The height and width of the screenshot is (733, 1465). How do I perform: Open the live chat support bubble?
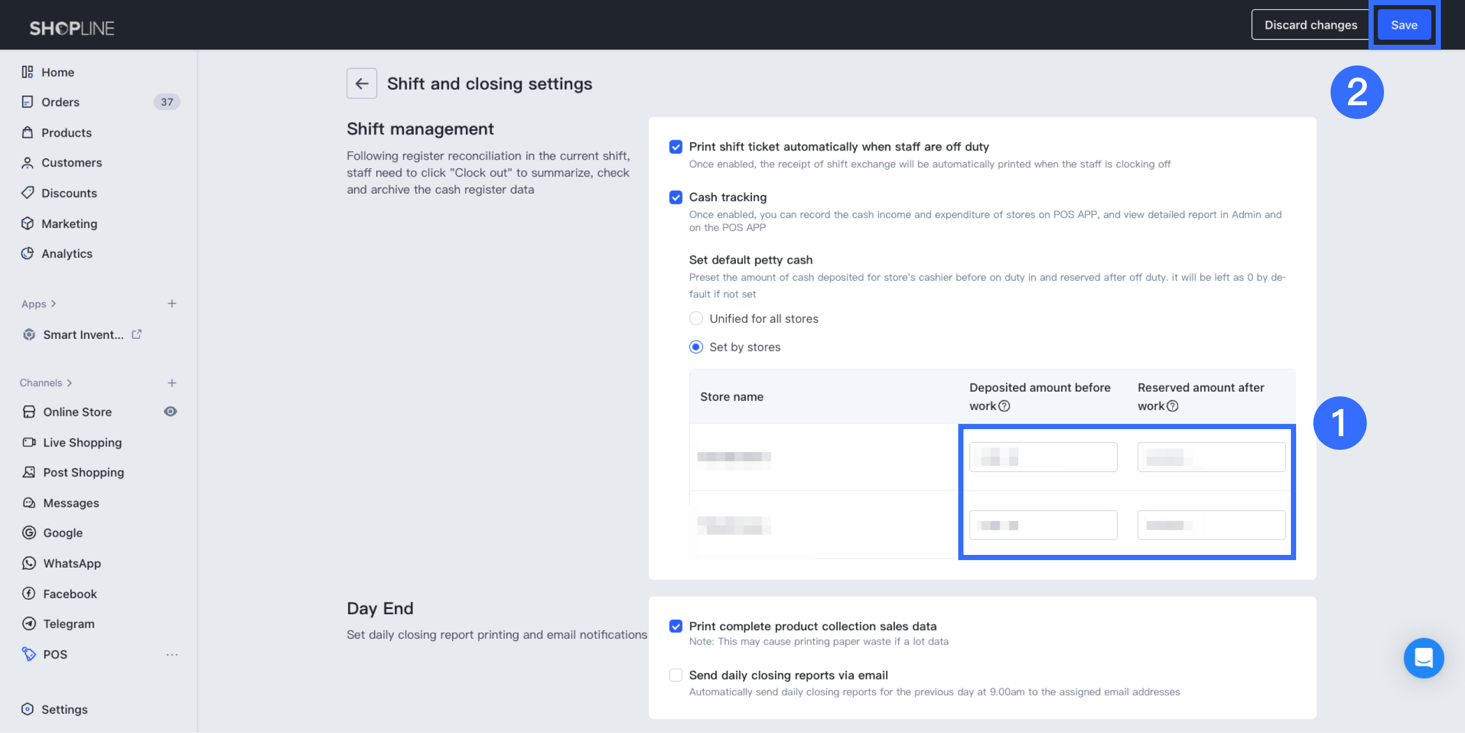point(1423,658)
